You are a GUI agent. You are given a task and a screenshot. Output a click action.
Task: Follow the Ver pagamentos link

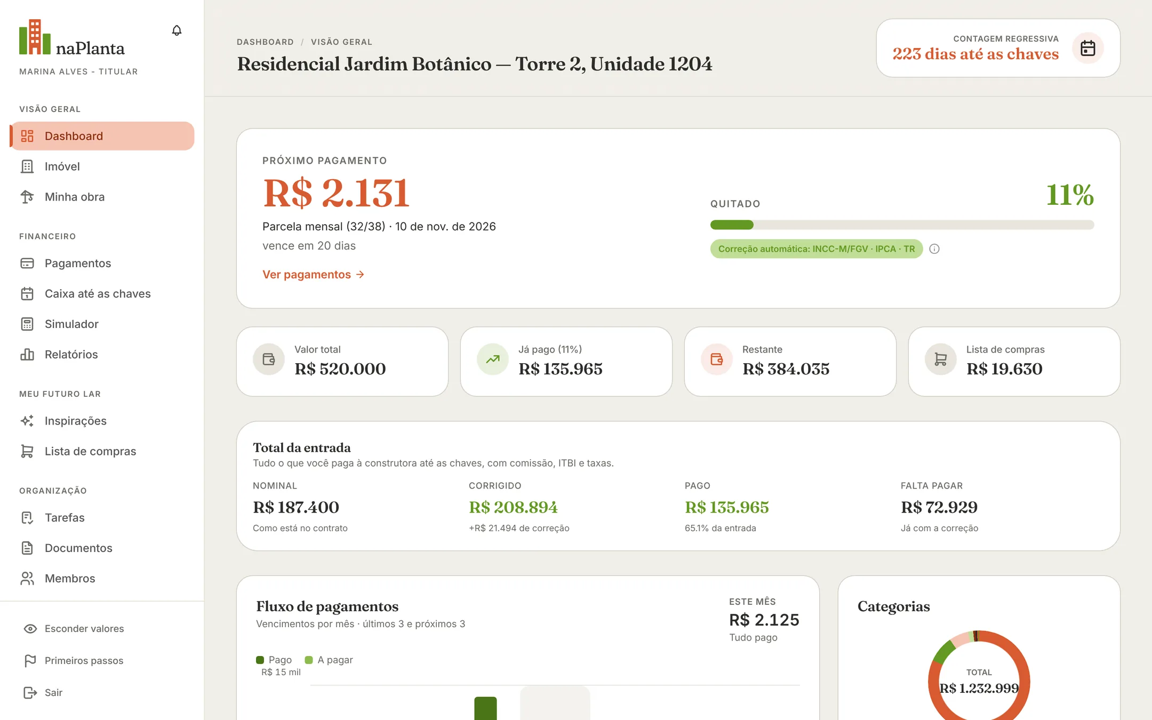314,274
